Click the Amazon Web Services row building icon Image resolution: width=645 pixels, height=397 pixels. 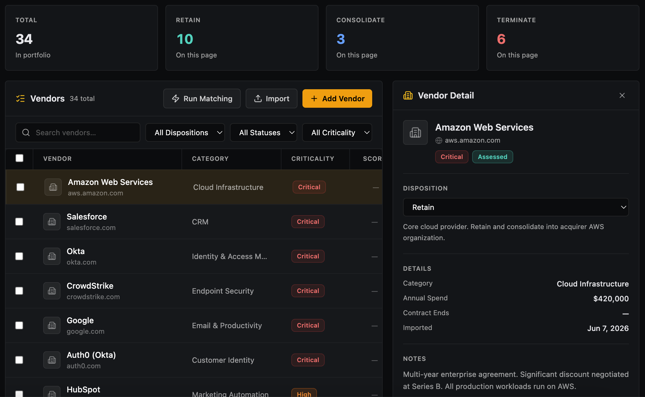[x=53, y=187]
